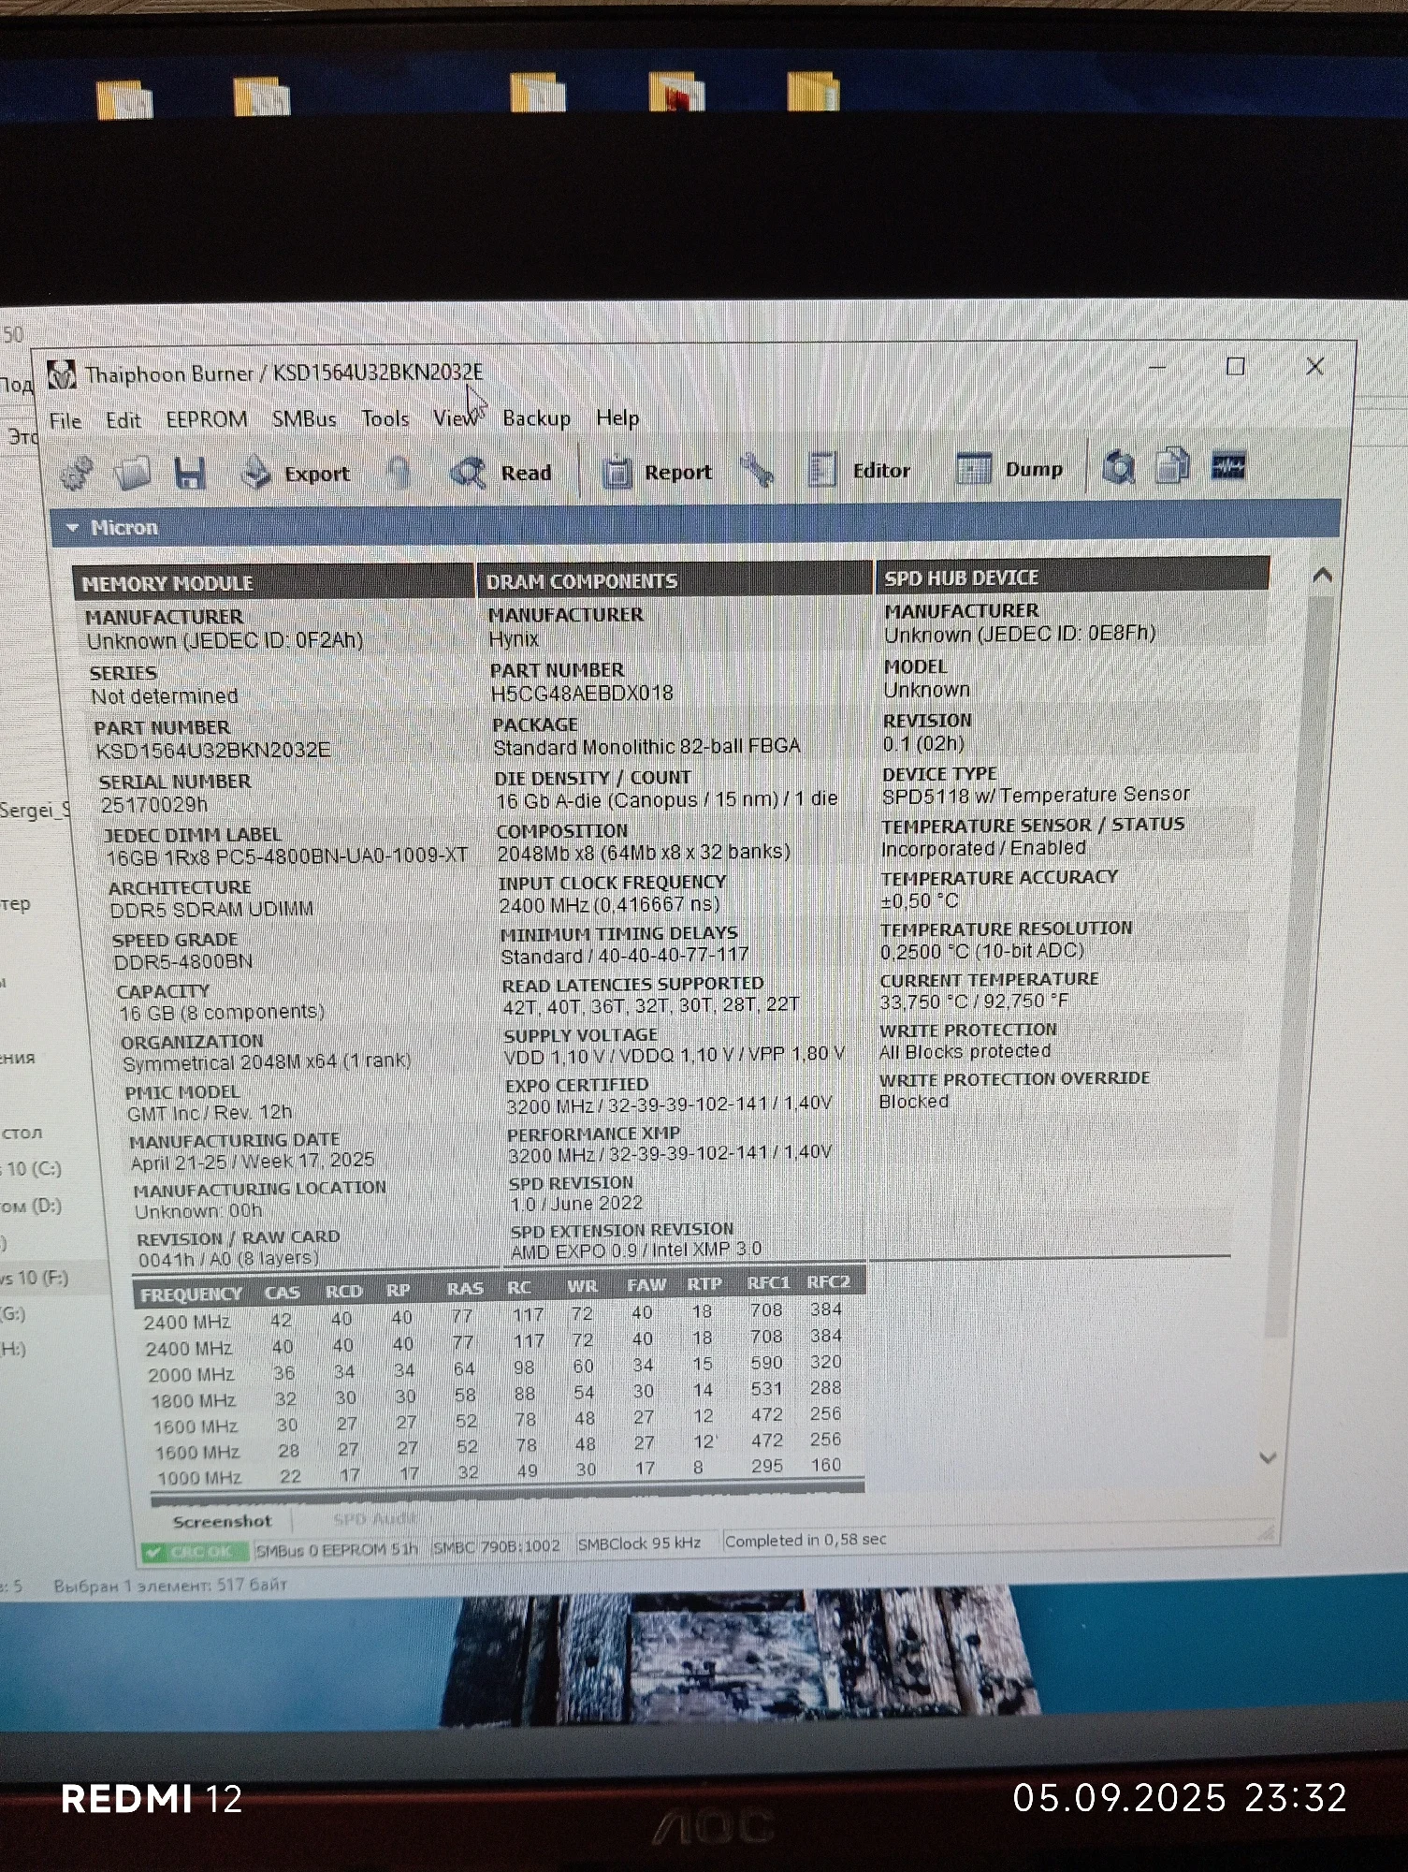Open a dump file via folder icon
1408x1872 pixels.
[133, 474]
